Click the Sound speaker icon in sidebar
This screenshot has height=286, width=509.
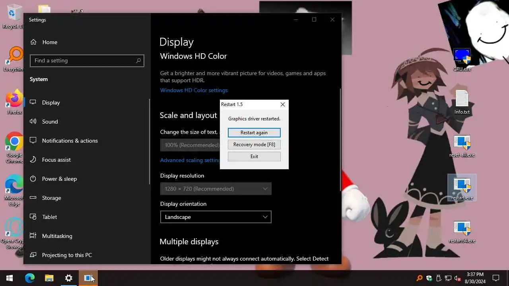[x=33, y=122]
